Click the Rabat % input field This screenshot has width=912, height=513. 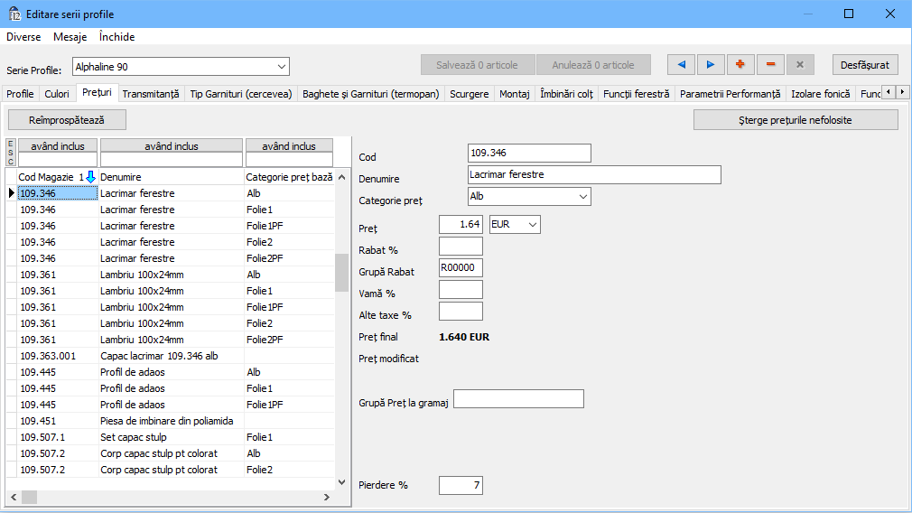[461, 246]
